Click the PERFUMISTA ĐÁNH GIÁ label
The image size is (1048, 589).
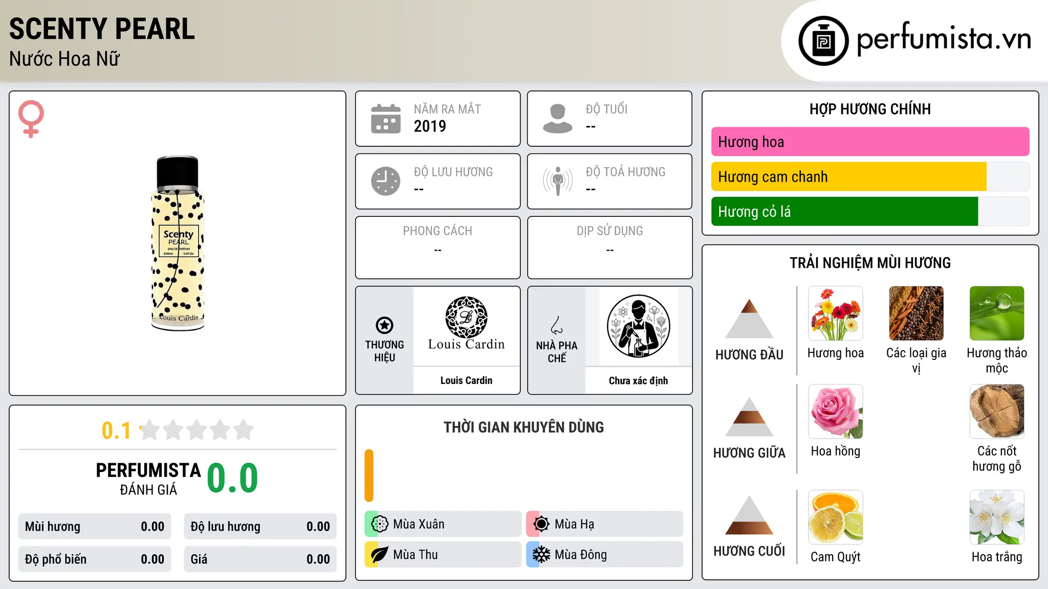(x=148, y=479)
